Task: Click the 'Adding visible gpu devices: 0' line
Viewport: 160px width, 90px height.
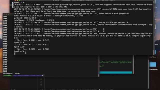Action: [x=114, y=22]
